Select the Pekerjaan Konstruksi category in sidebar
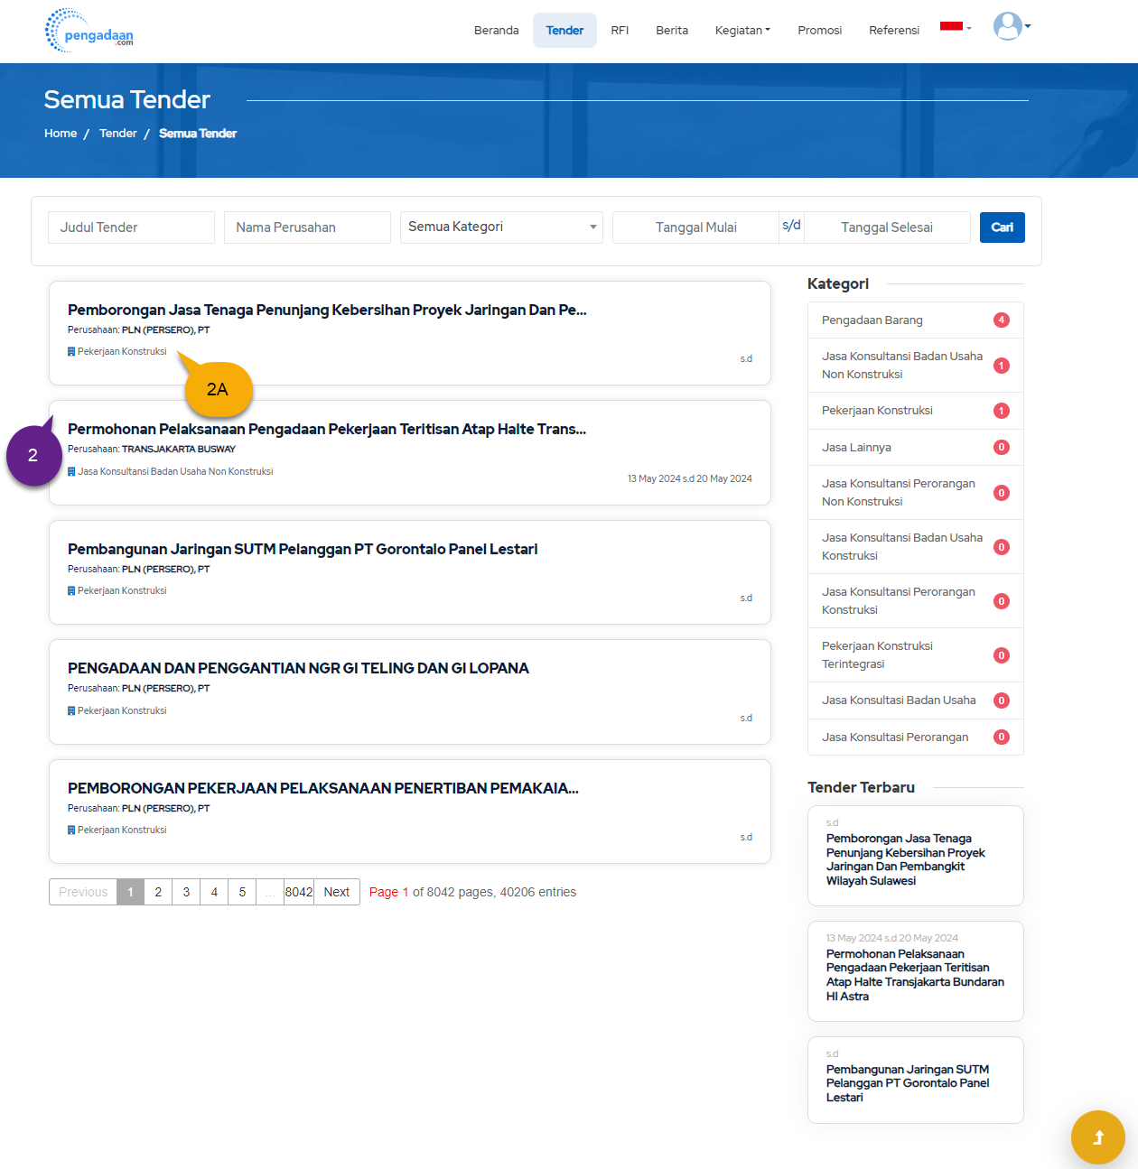The width and height of the screenshot is (1138, 1169). tap(916, 411)
